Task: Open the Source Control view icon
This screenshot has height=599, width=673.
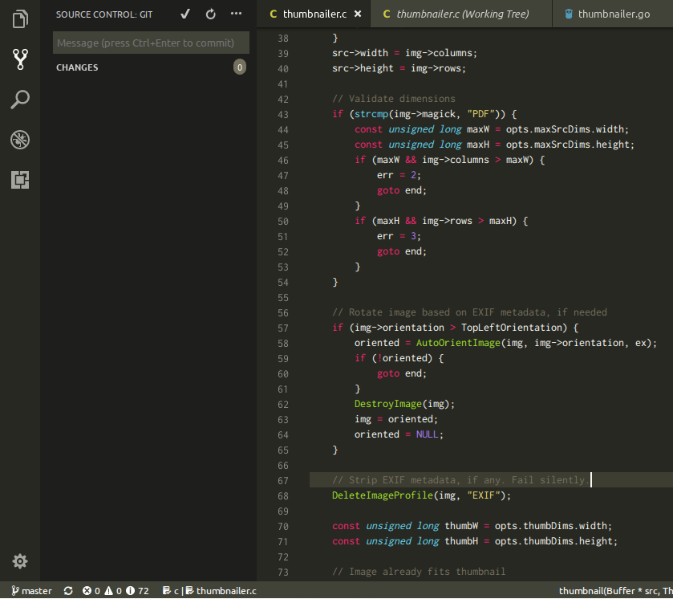Action: click(x=20, y=59)
